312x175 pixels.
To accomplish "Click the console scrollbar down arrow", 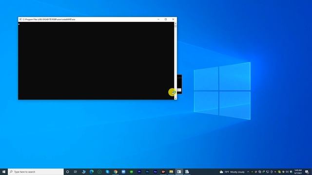I will 175,98.
